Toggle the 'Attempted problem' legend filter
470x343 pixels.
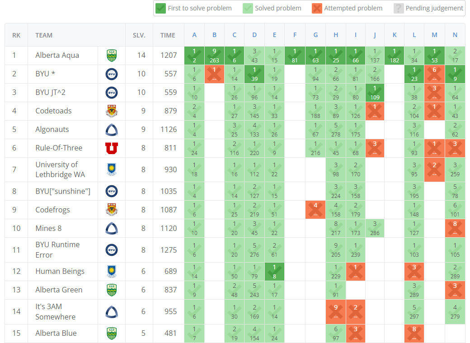(x=315, y=8)
